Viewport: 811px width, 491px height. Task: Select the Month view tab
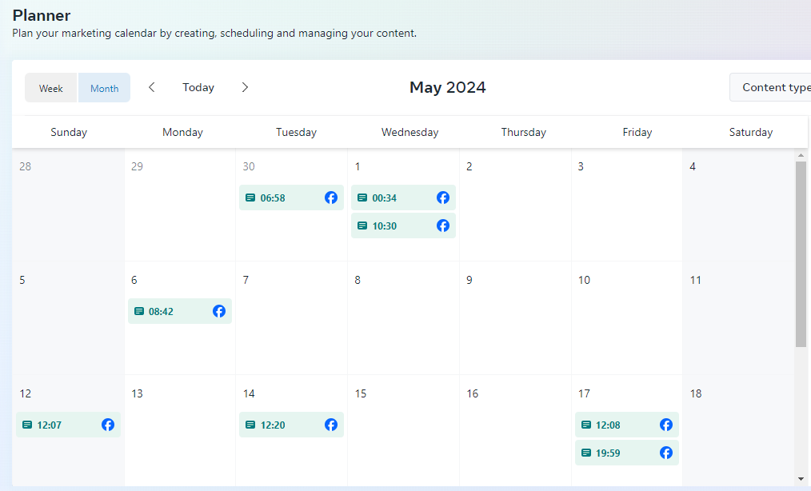click(x=104, y=88)
